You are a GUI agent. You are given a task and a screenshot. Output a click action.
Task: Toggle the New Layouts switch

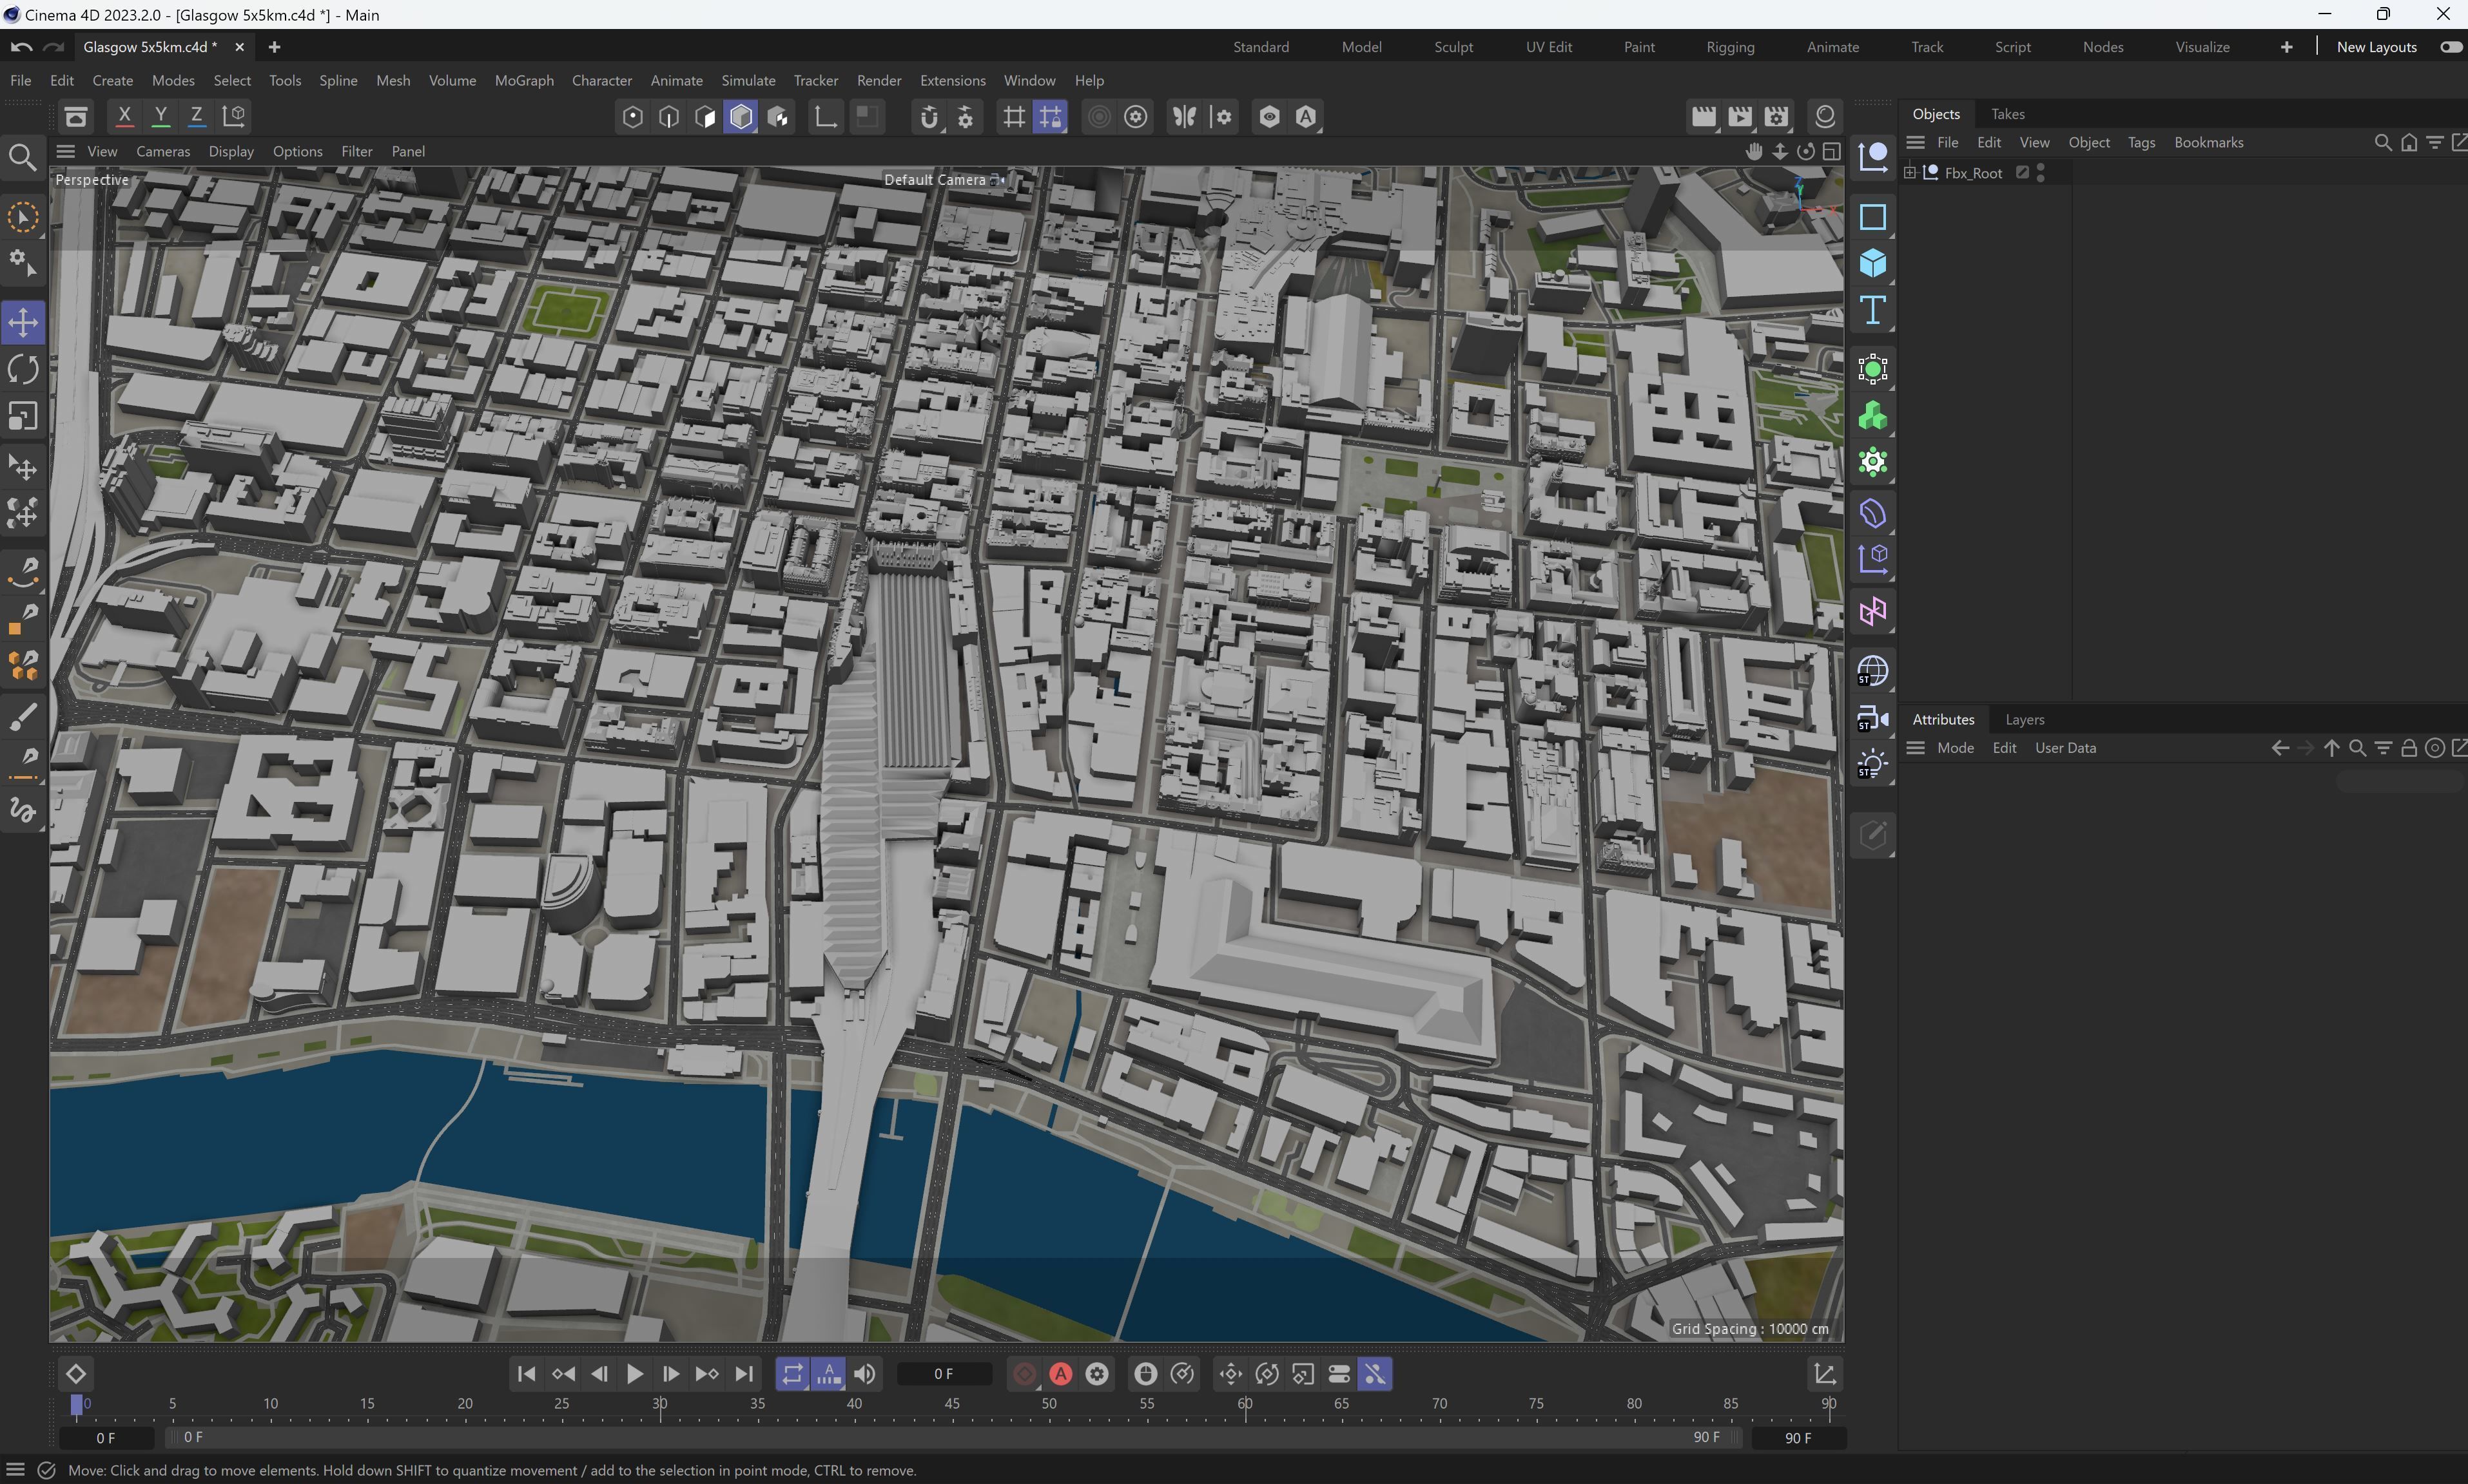[2451, 47]
